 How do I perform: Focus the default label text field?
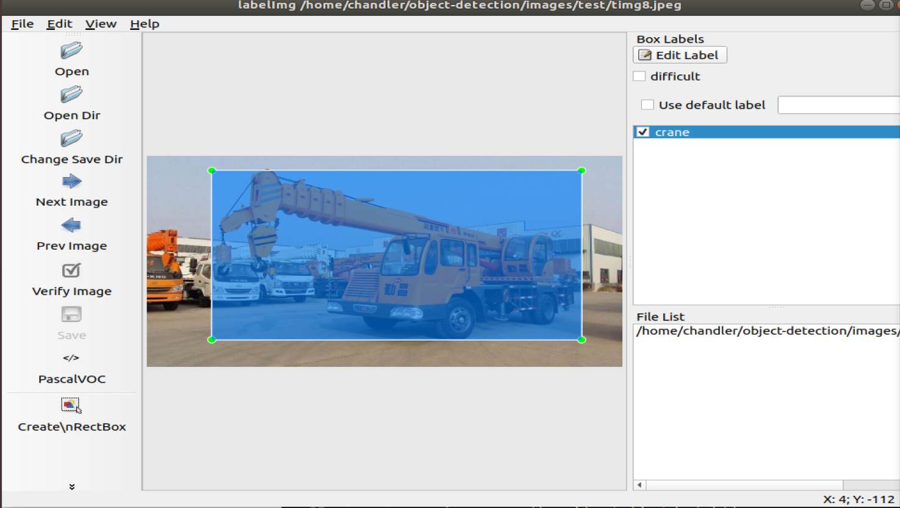839,105
